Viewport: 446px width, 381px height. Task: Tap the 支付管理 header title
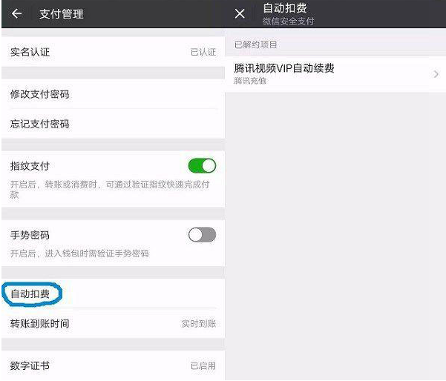click(62, 14)
